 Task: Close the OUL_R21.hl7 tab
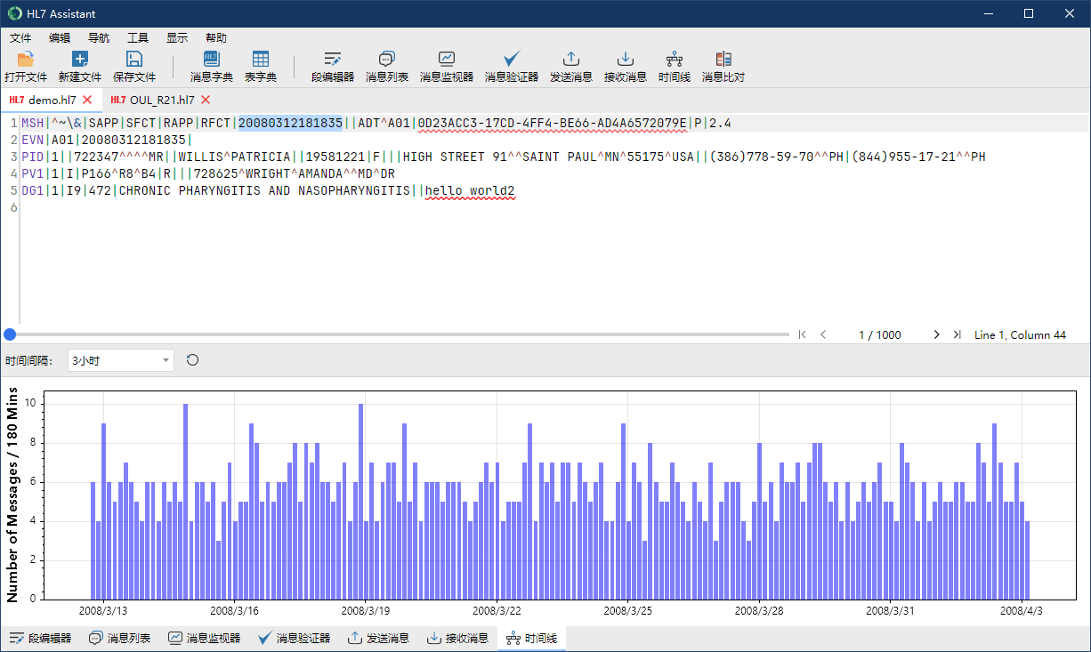click(206, 100)
